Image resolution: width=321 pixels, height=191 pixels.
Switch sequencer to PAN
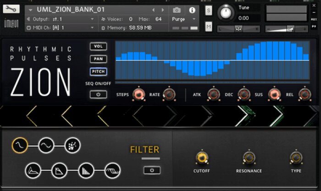[98, 59]
